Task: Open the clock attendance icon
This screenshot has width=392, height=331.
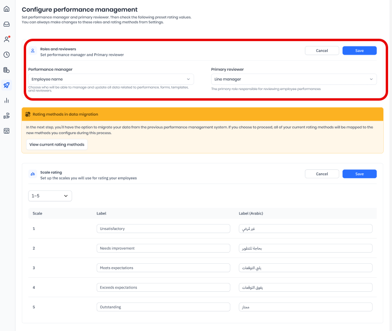Action: click(x=7, y=55)
